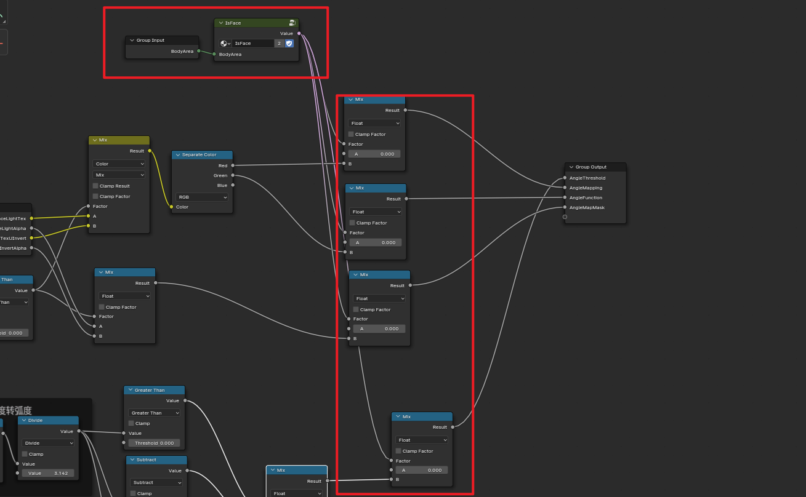Viewport: 806px width, 497px height.
Task: Open the RGB mode dropdown in Separate Color
Action: coord(202,197)
